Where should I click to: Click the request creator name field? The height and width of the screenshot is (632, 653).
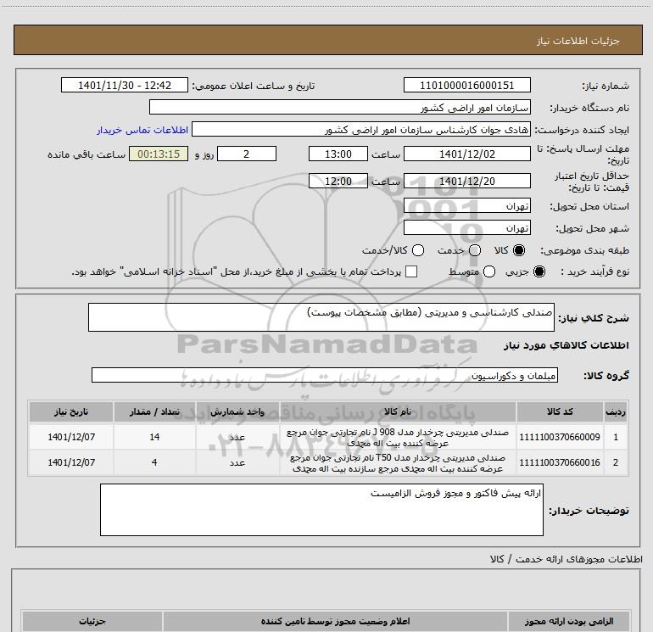tap(361, 129)
